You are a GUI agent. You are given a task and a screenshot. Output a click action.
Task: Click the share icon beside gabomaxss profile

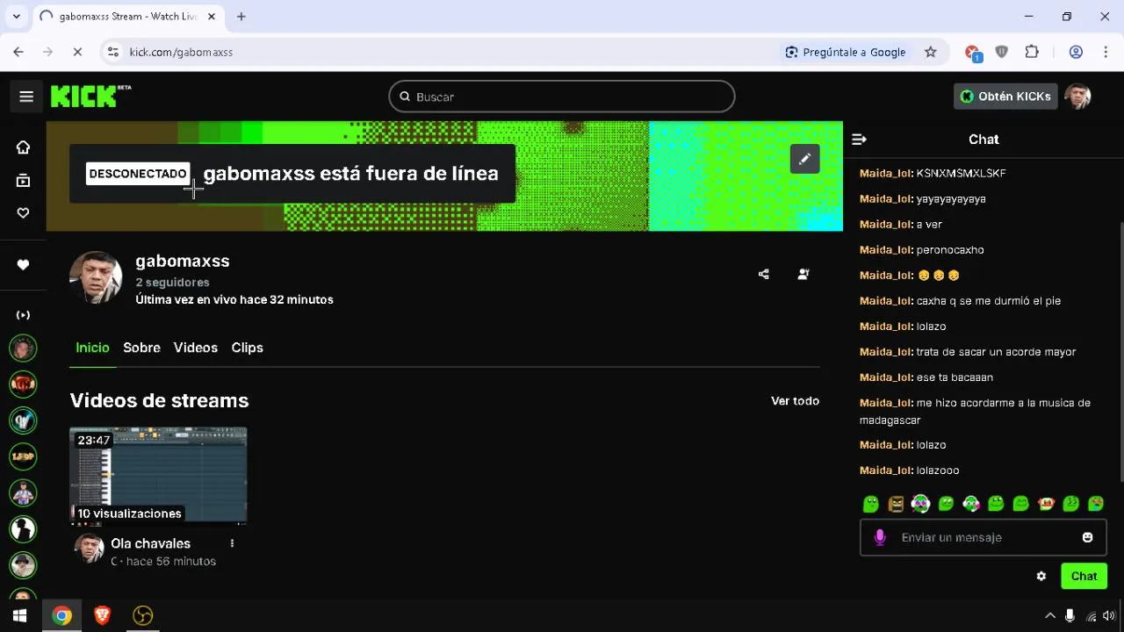[x=763, y=274]
